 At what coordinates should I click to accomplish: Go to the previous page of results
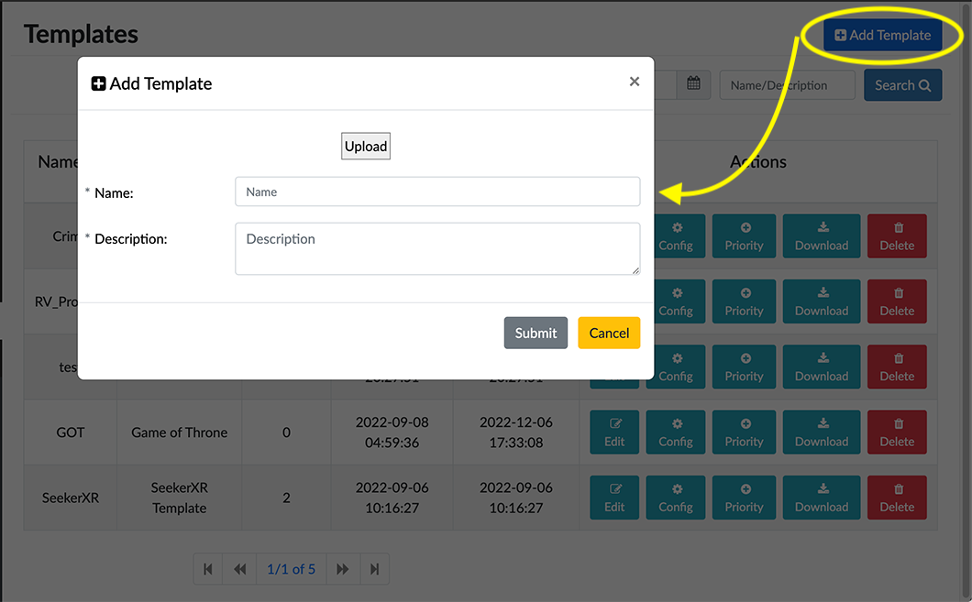(x=240, y=569)
